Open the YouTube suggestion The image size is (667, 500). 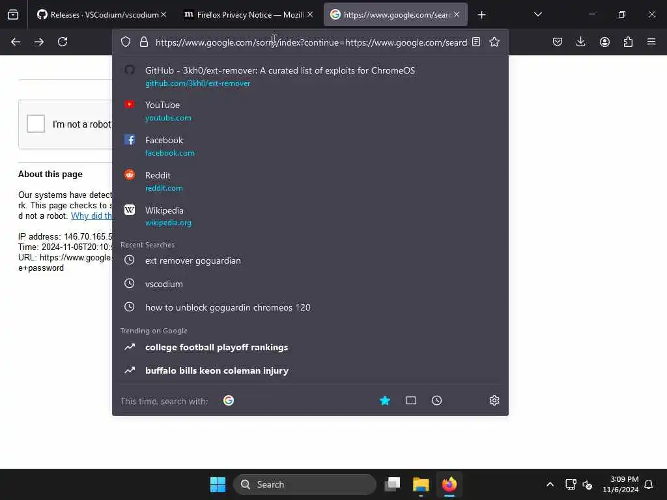tap(310, 111)
